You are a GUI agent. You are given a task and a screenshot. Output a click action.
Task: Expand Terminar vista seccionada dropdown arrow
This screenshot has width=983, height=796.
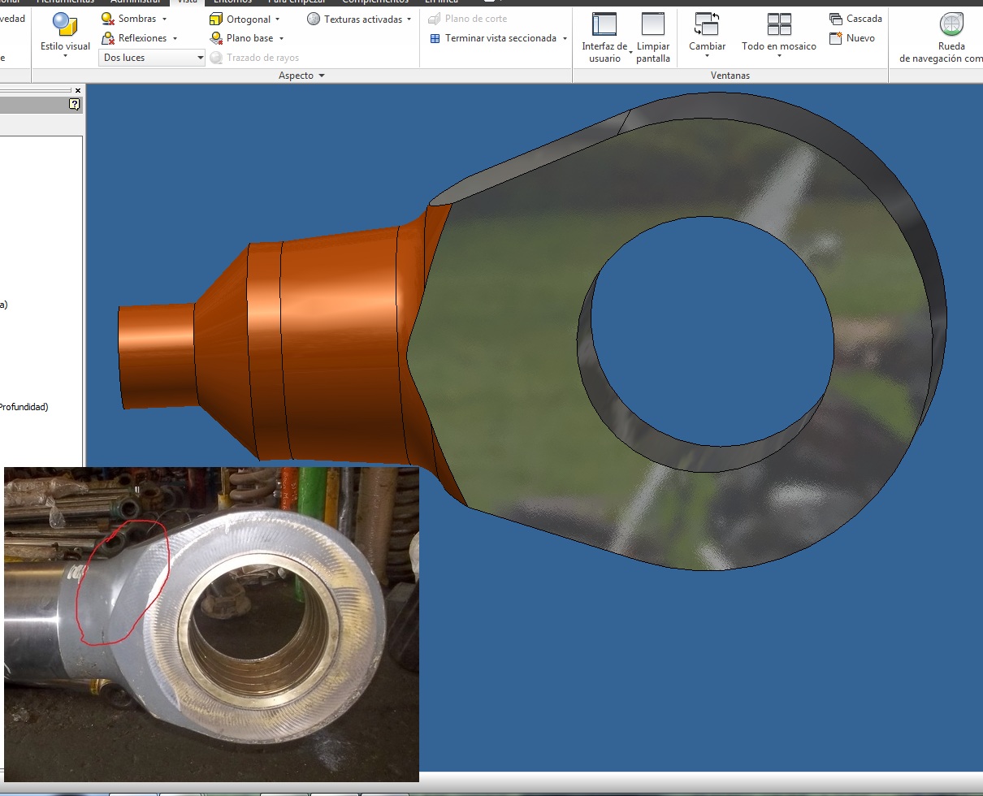pyautogui.click(x=563, y=38)
